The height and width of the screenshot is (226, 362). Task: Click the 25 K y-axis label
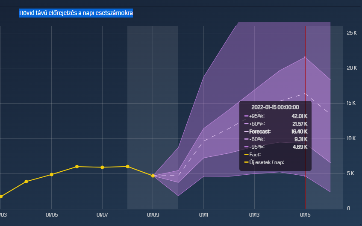(x=352, y=33)
